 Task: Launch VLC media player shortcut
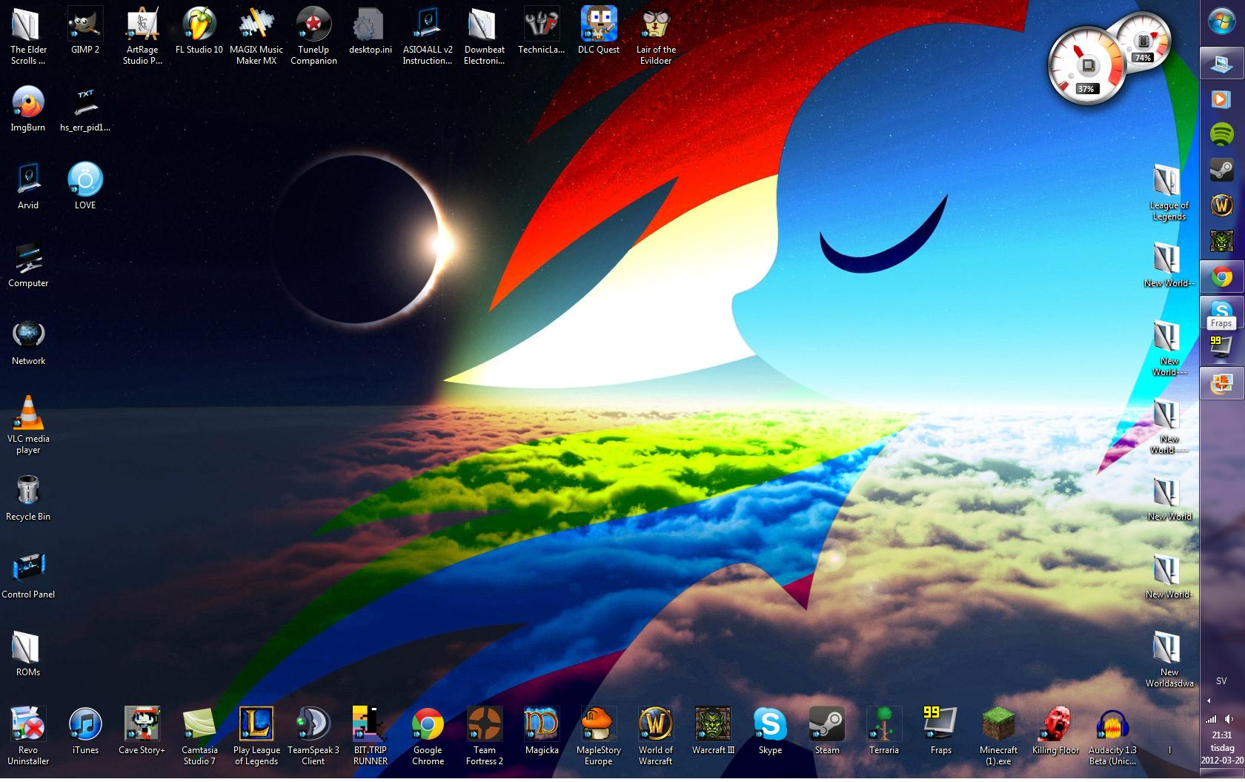pos(28,425)
